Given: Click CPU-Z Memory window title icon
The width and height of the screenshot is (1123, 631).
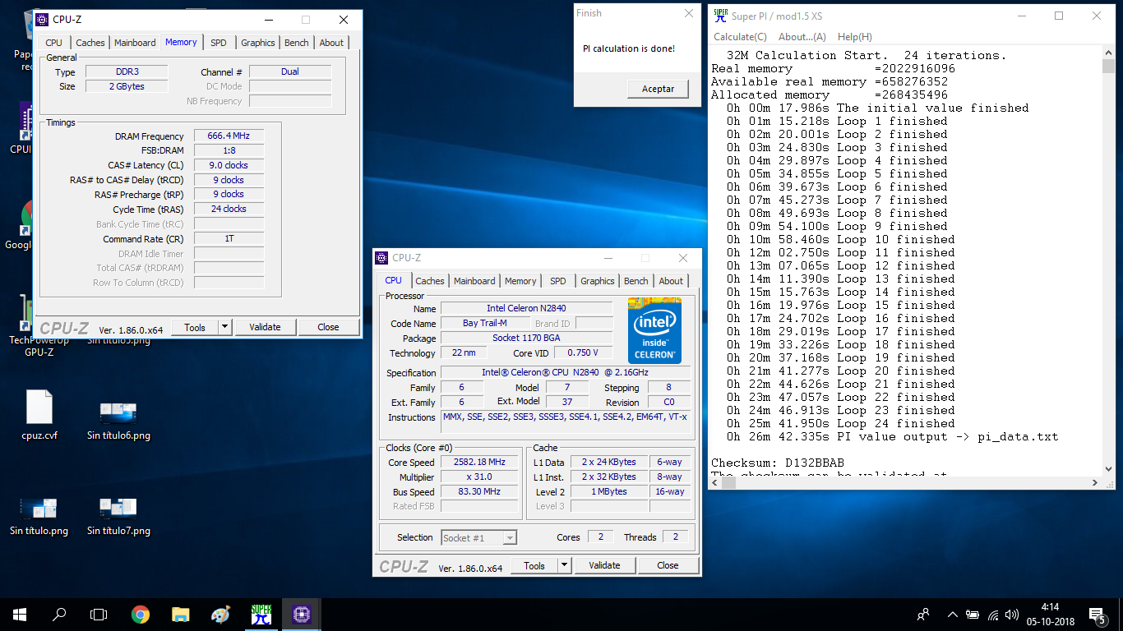Looking at the screenshot, I should tap(41, 20).
